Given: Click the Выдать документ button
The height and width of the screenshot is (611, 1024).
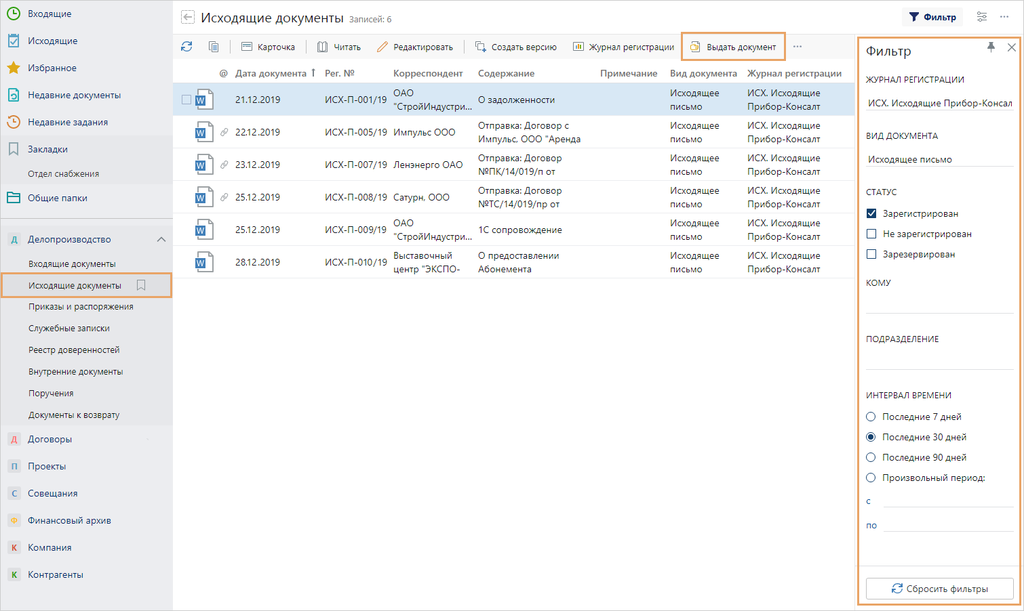Looking at the screenshot, I should point(734,47).
